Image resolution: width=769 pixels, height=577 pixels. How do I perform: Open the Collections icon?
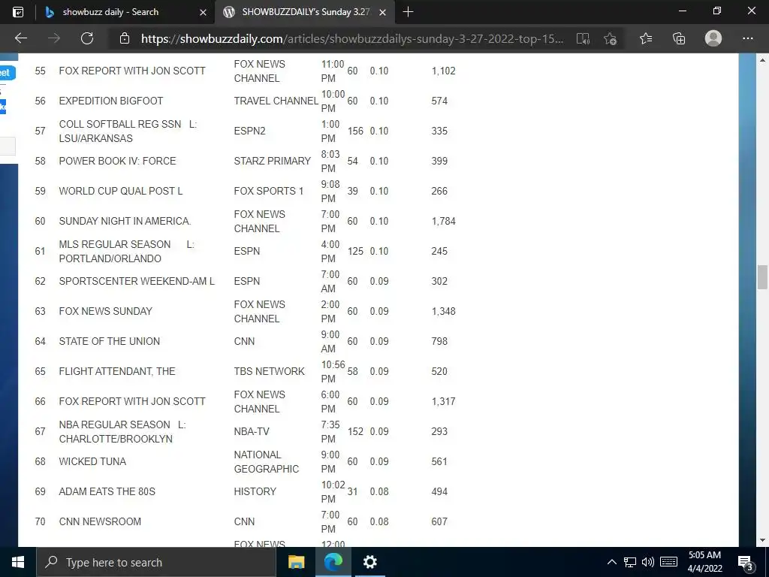(679, 38)
